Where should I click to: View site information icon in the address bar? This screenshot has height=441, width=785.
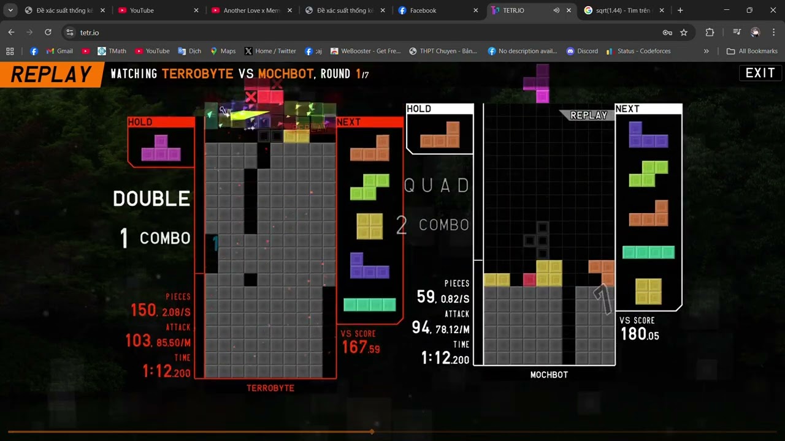coord(69,32)
